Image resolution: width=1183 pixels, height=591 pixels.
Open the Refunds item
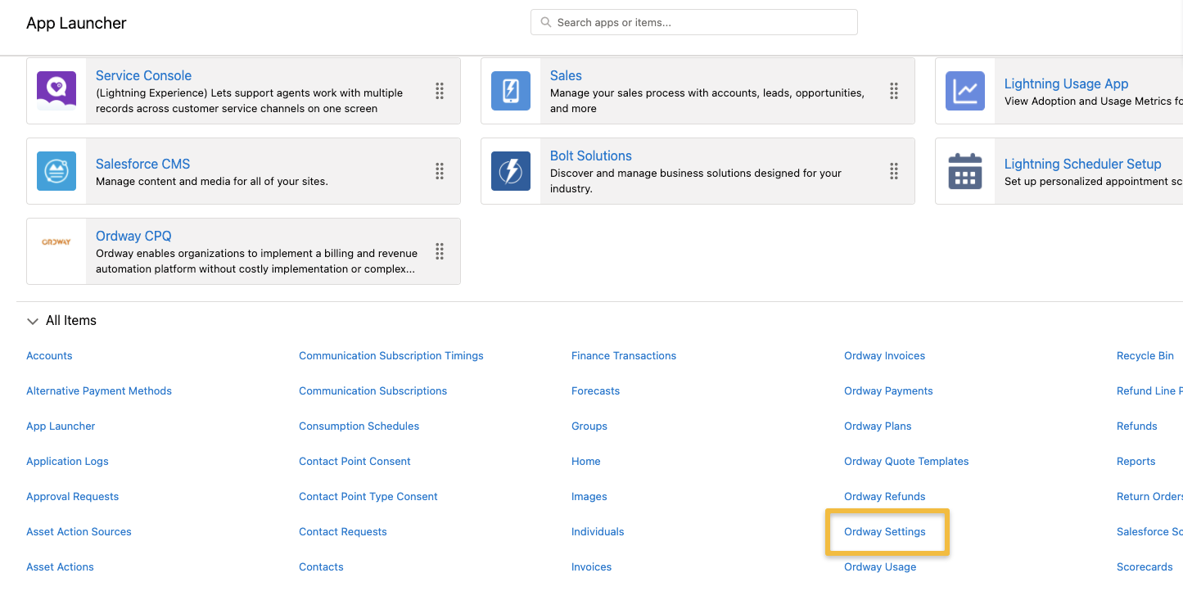pyautogui.click(x=1137, y=426)
